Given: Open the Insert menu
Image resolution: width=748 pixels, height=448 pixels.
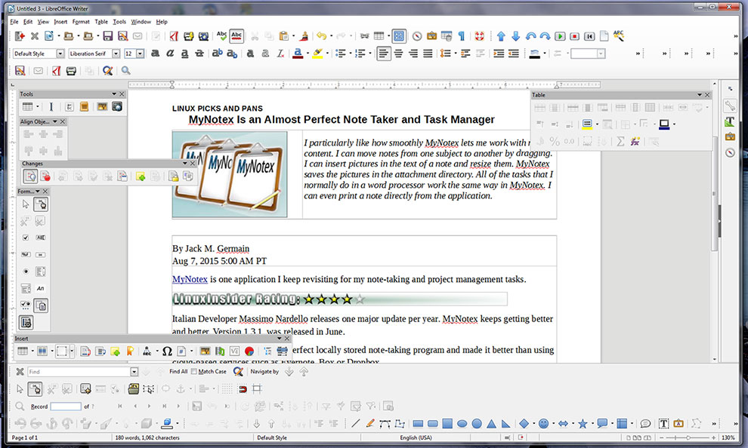Looking at the screenshot, I should pyautogui.click(x=60, y=21).
